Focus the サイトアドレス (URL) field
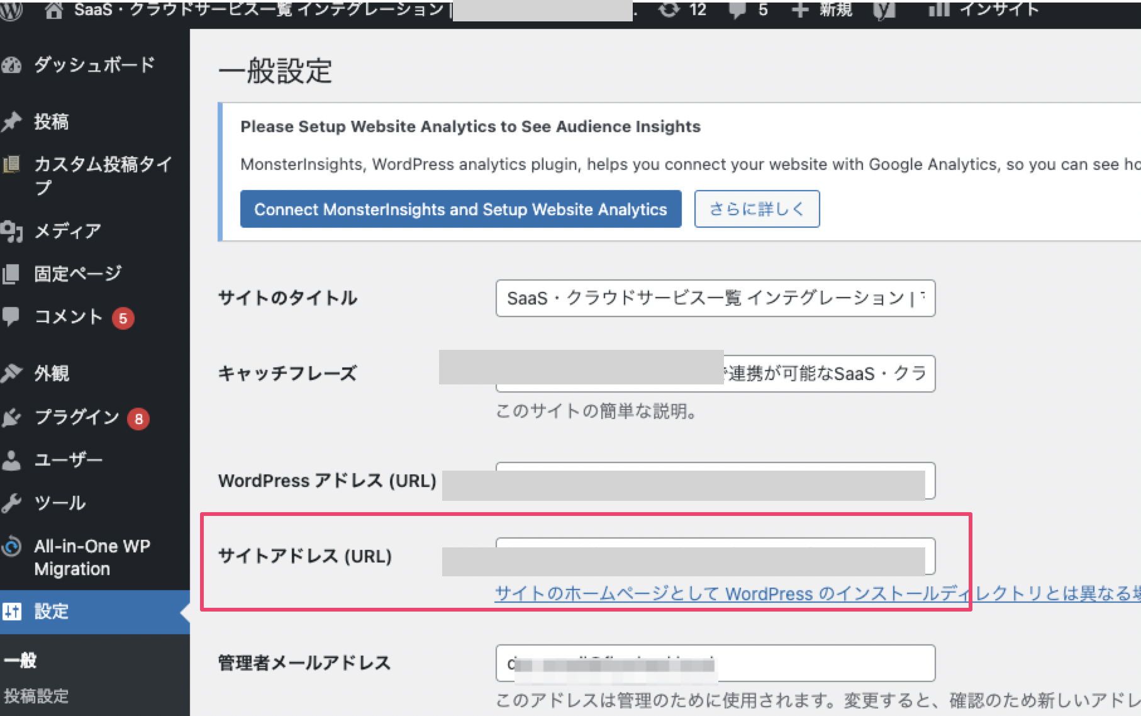This screenshot has height=716, width=1141. [x=715, y=556]
